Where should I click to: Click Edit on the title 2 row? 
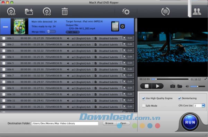tap(130, 44)
